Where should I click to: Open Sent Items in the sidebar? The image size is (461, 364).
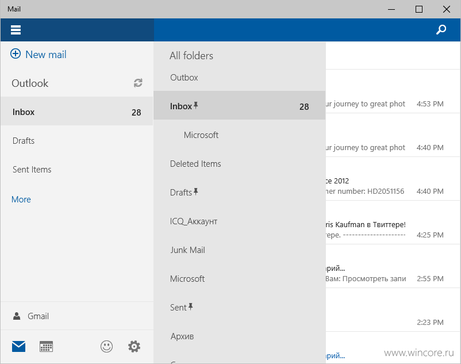76,170
